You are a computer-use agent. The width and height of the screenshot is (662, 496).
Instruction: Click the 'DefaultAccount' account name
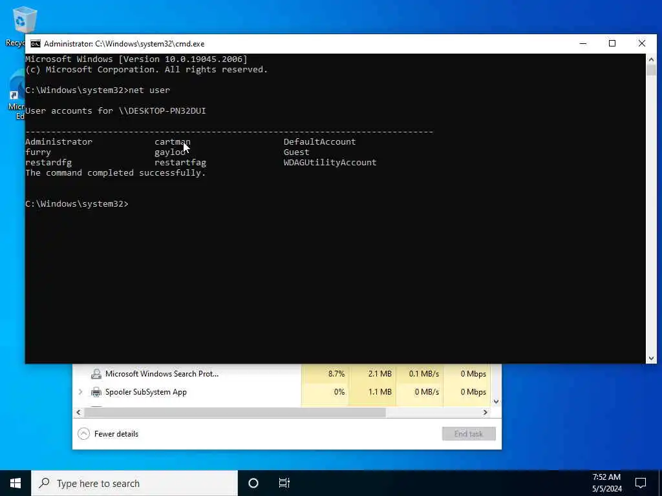[x=319, y=141]
